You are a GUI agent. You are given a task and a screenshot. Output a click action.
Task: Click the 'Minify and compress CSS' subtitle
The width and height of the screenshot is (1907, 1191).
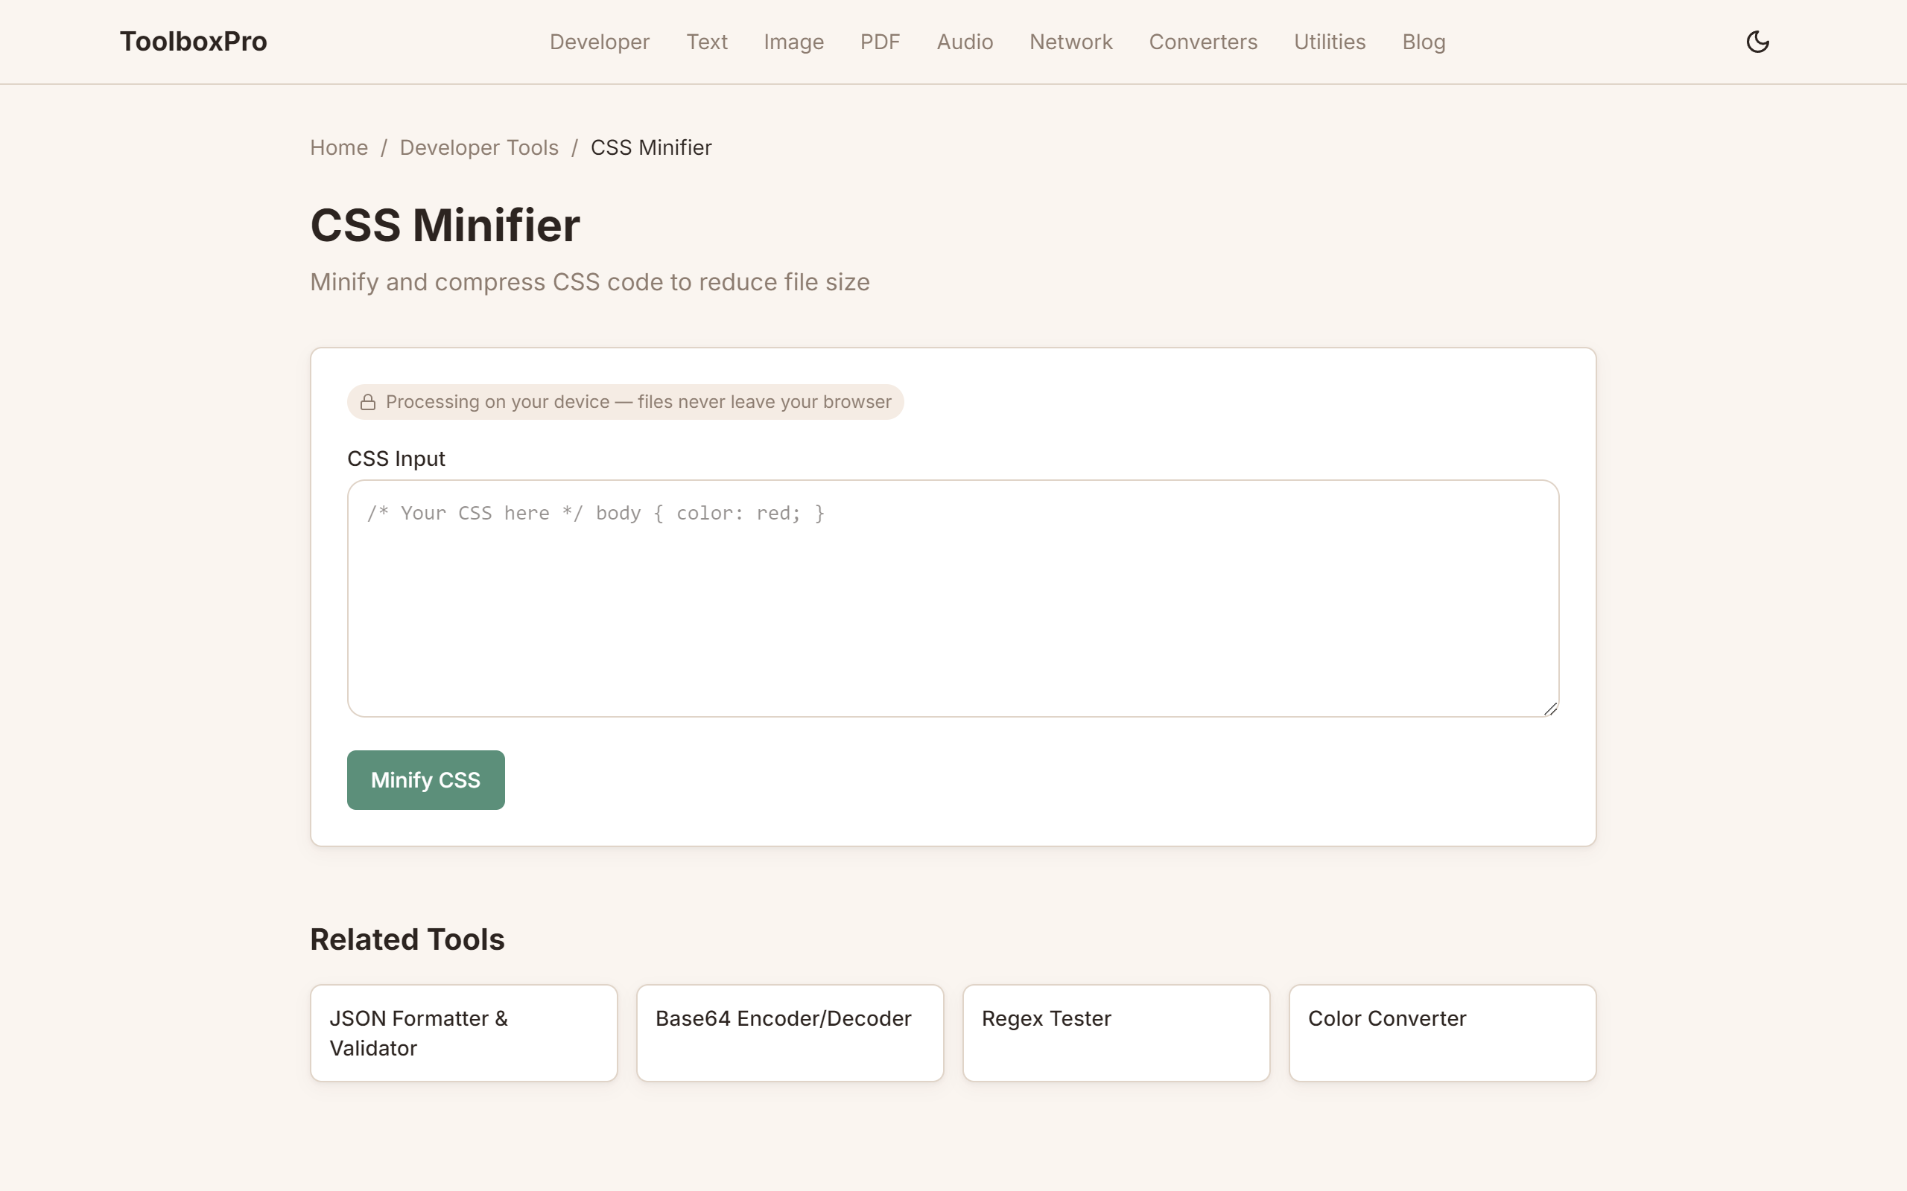589,282
